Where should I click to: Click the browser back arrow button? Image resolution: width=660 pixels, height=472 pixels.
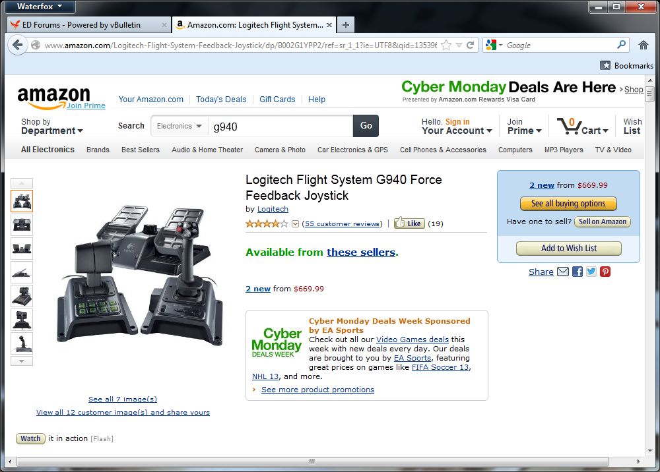(18, 45)
